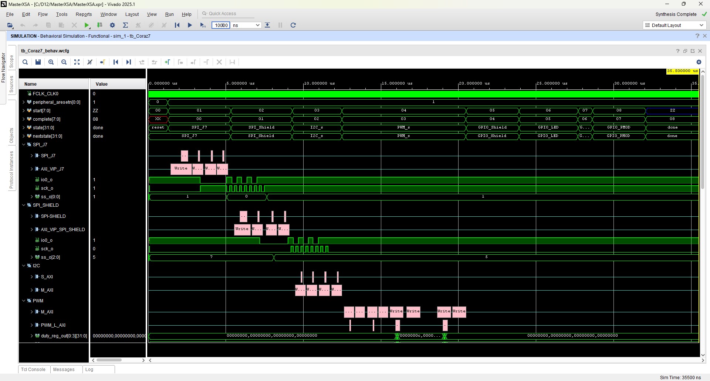The height and width of the screenshot is (381, 710).
Task: Click the Quick Access search field
Action: [x=228, y=14]
